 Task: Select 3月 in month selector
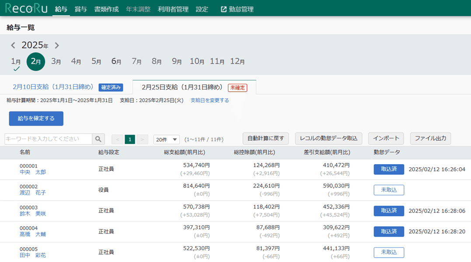[x=56, y=62]
